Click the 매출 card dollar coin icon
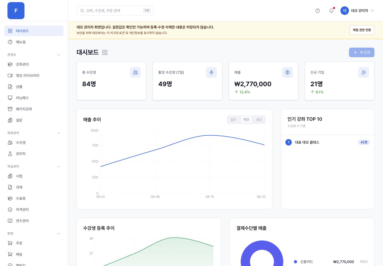This screenshot has height=266, width=383. click(288, 72)
